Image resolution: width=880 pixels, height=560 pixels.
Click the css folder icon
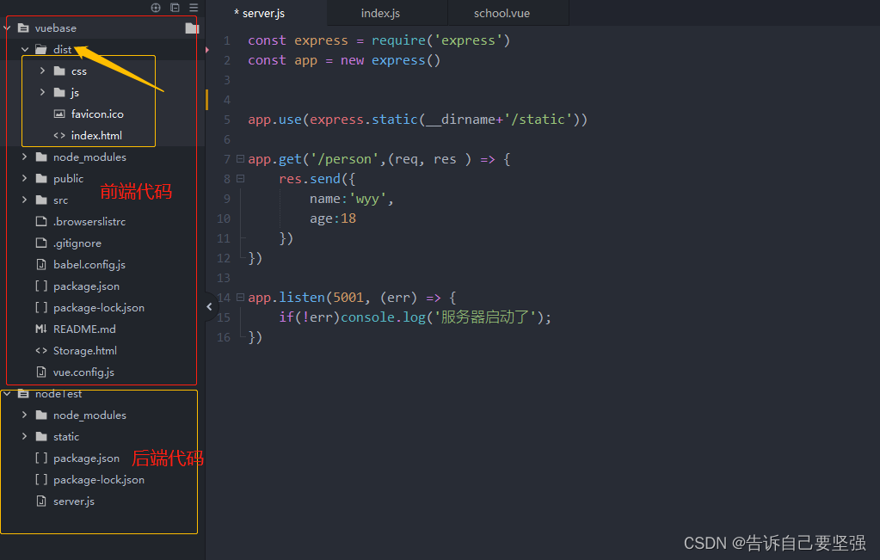[59, 71]
